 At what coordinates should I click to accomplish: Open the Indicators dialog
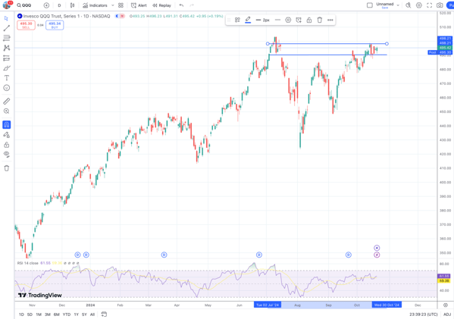point(95,5)
